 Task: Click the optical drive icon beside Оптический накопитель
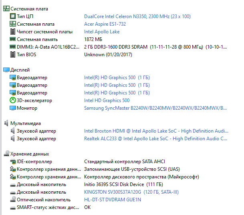point(13,199)
